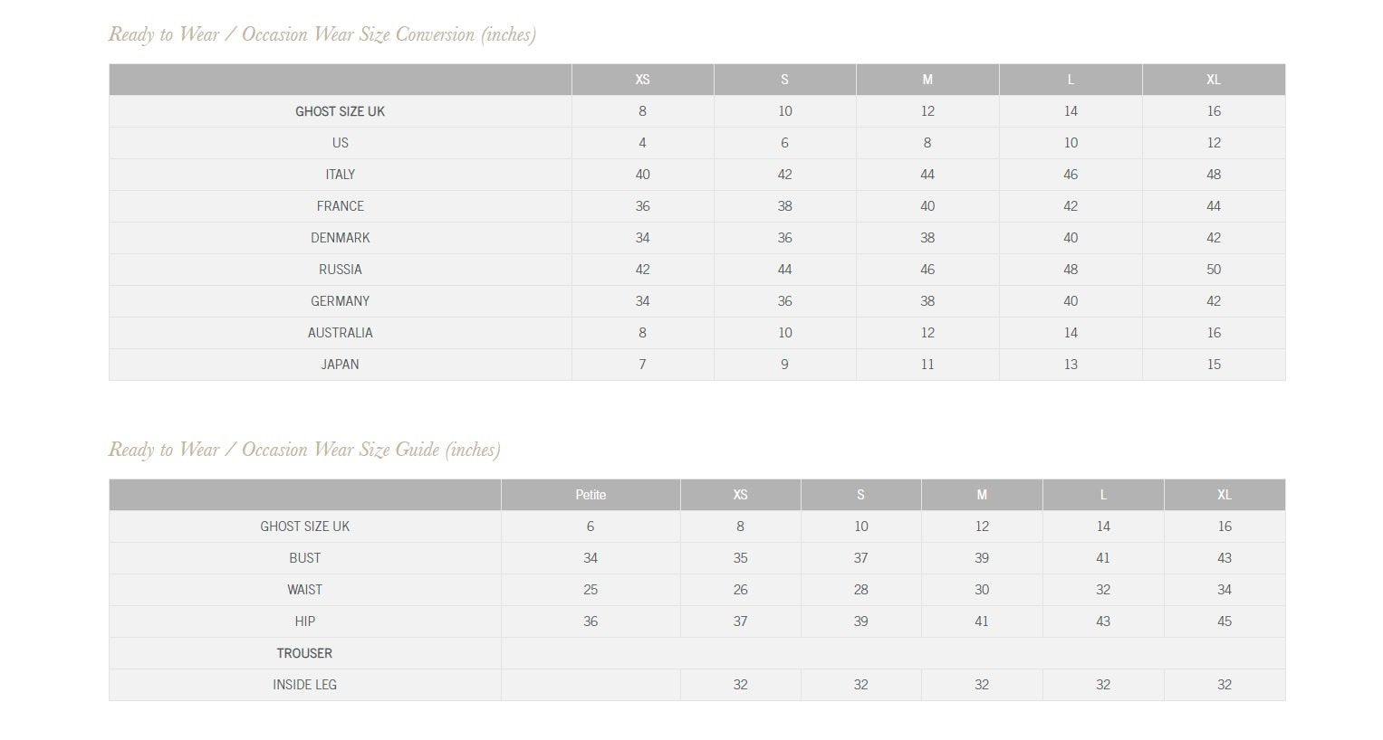Click Russia's XL value of 50
Viewport: 1383px width, 740px height.
1214,270
